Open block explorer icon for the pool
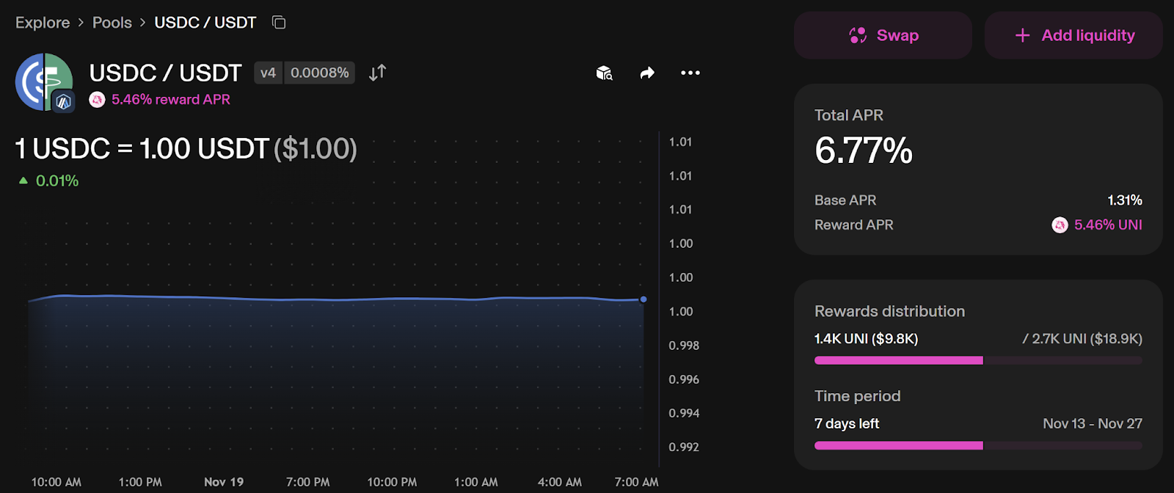The height and width of the screenshot is (493, 1174). [x=604, y=73]
